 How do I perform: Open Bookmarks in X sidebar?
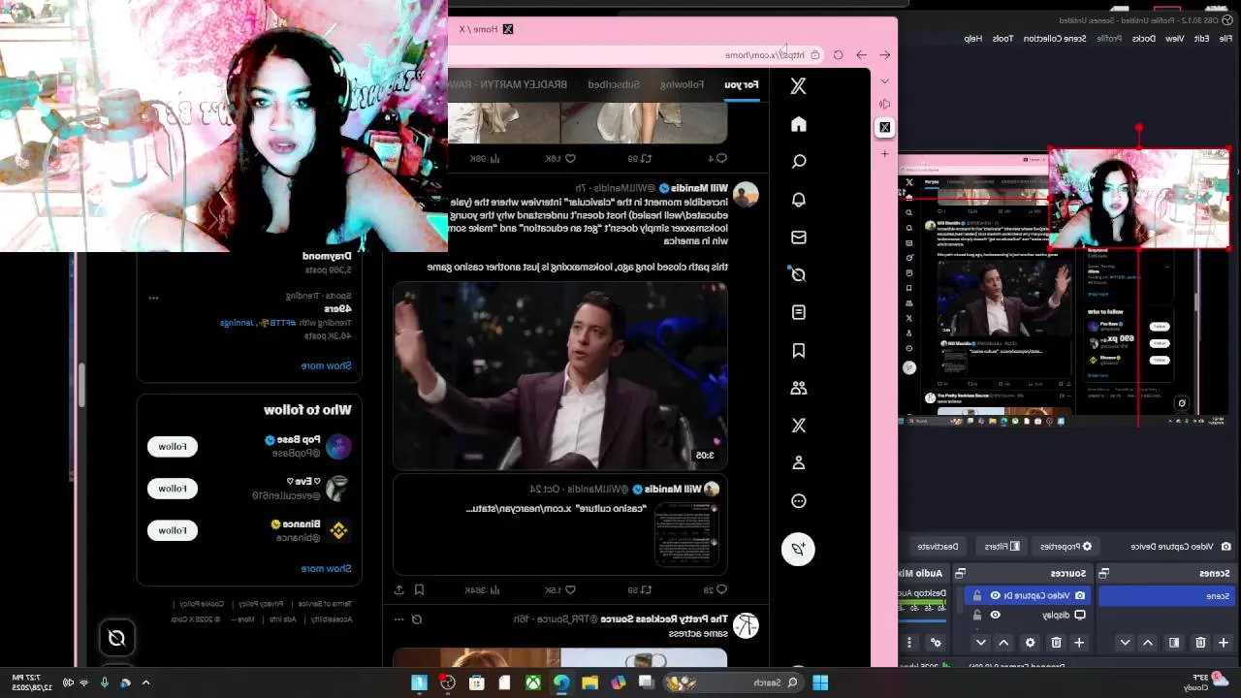coord(798,350)
